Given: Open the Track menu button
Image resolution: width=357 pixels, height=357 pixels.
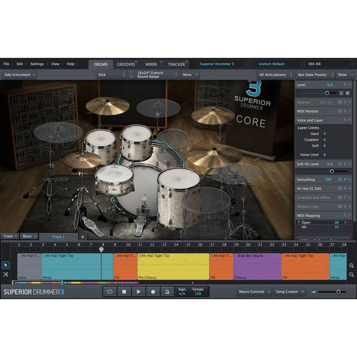Looking at the screenshot, I should (9, 236).
